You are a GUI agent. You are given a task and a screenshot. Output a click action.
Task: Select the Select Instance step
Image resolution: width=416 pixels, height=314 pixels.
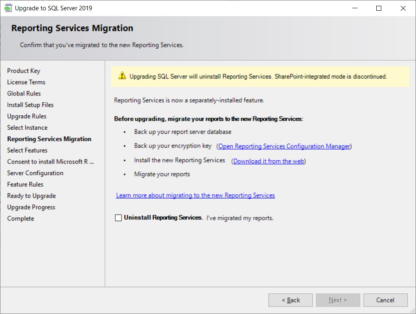pos(27,128)
